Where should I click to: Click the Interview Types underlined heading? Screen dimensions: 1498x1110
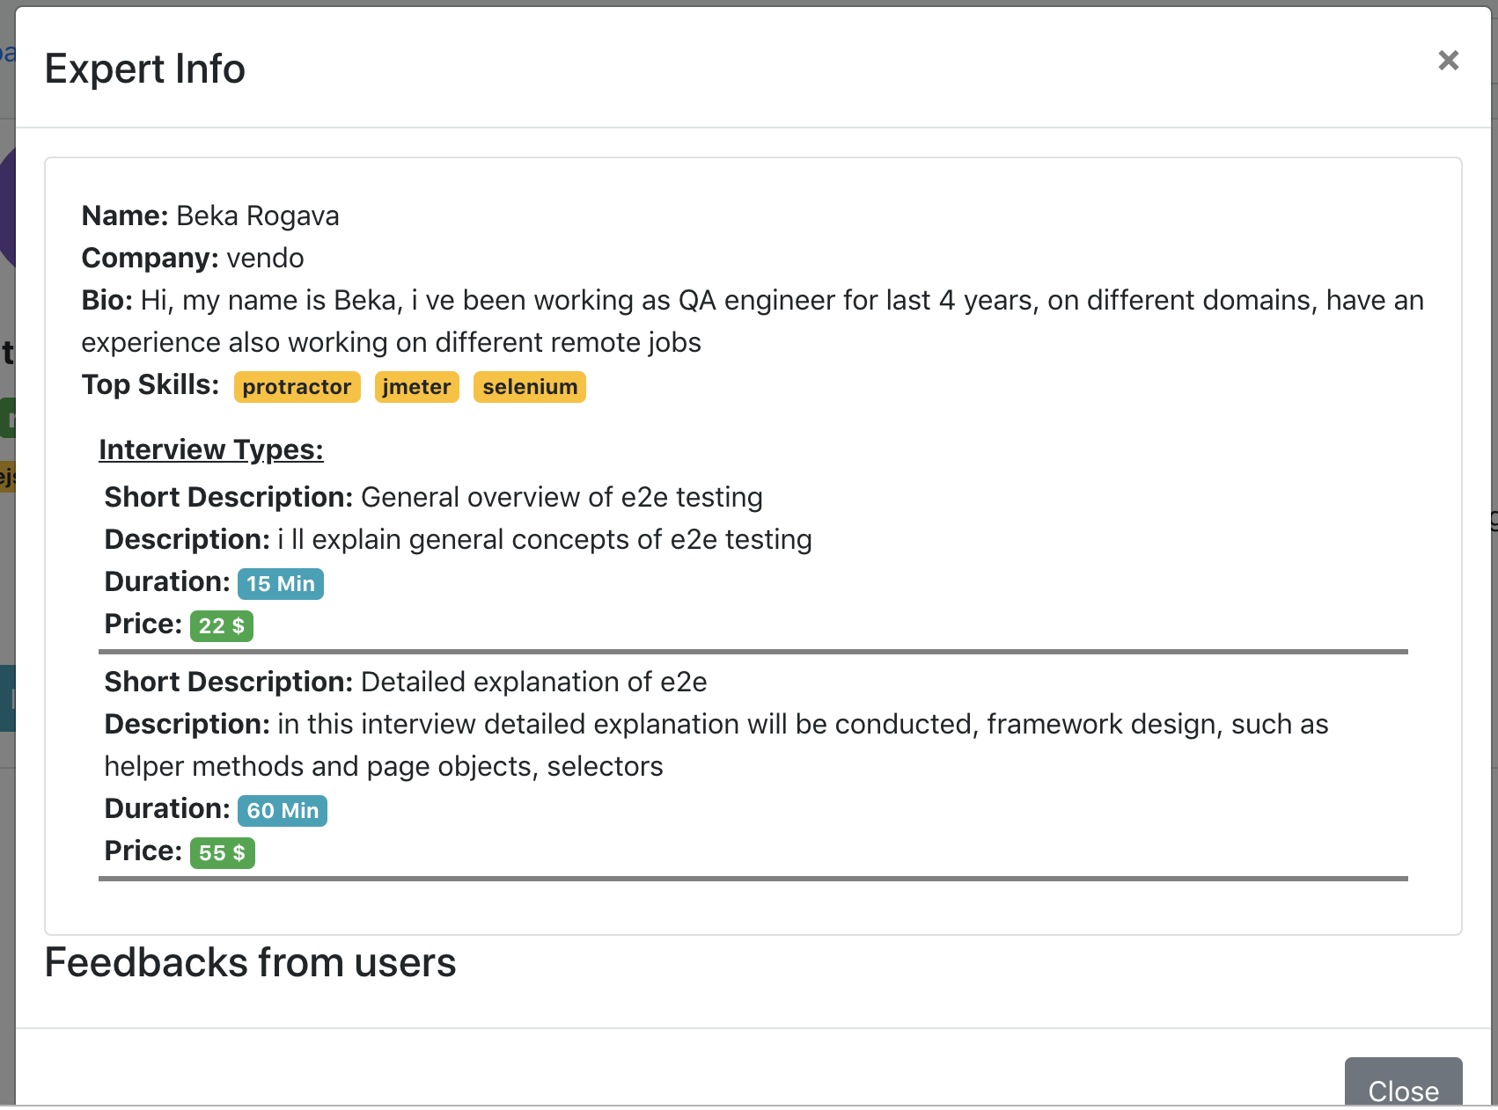click(x=211, y=449)
